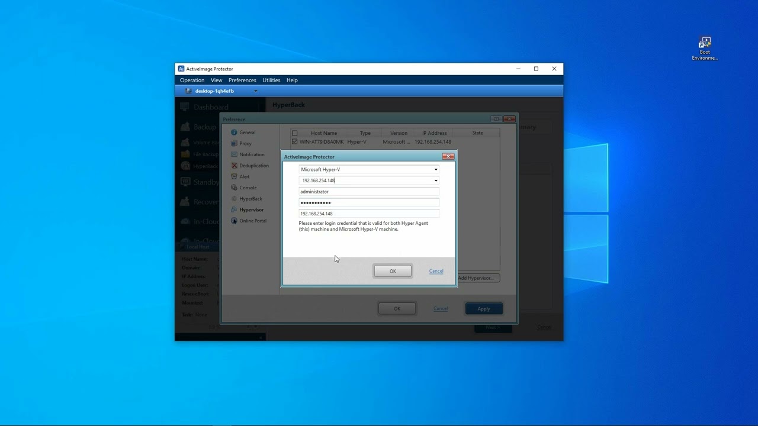This screenshot has height=426, width=758.
Task: Expand the desktop-1qh4efb host dropdown arrow
Action: pos(256,91)
